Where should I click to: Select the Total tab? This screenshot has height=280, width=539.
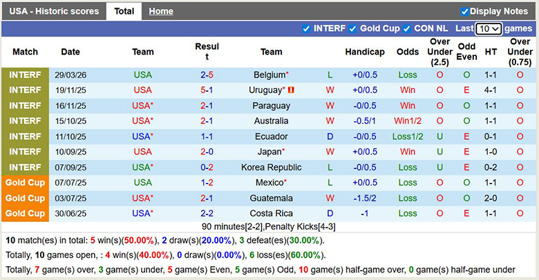[124, 11]
